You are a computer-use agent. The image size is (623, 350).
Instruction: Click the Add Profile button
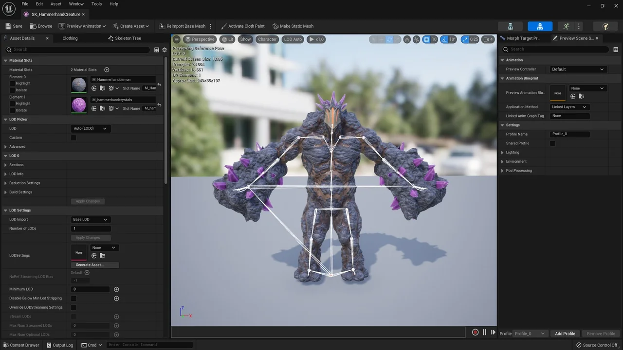[565, 333]
